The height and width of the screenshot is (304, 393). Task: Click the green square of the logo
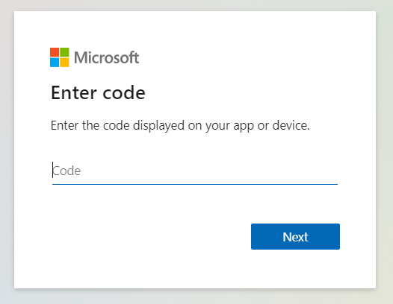click(x=64, y=52)
